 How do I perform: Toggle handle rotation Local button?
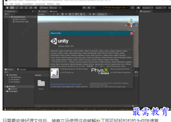click(x=53, y=8)
